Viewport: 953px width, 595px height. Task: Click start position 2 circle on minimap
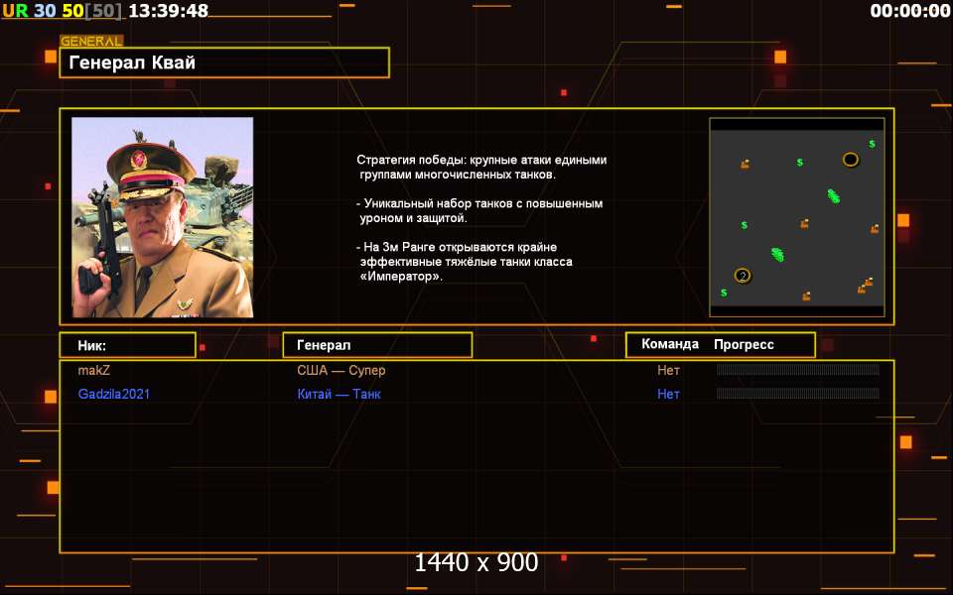point(743,276)
